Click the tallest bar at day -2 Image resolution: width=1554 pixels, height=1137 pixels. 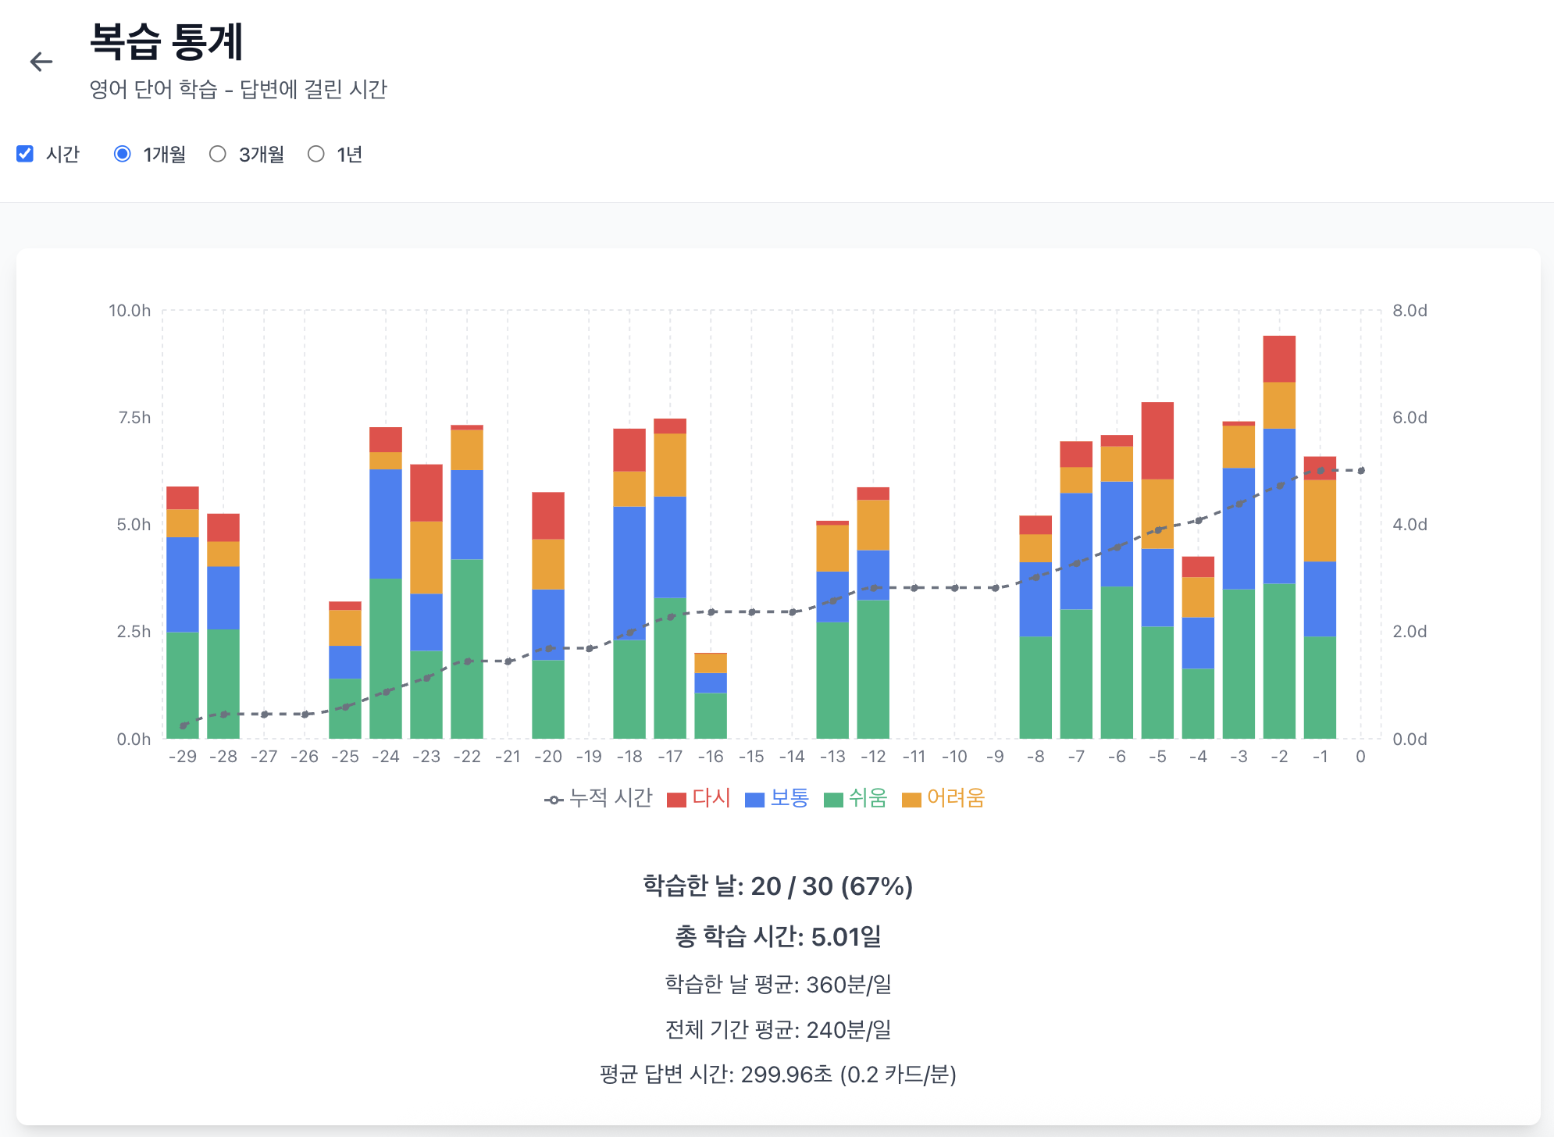(x=1279, y=539)
